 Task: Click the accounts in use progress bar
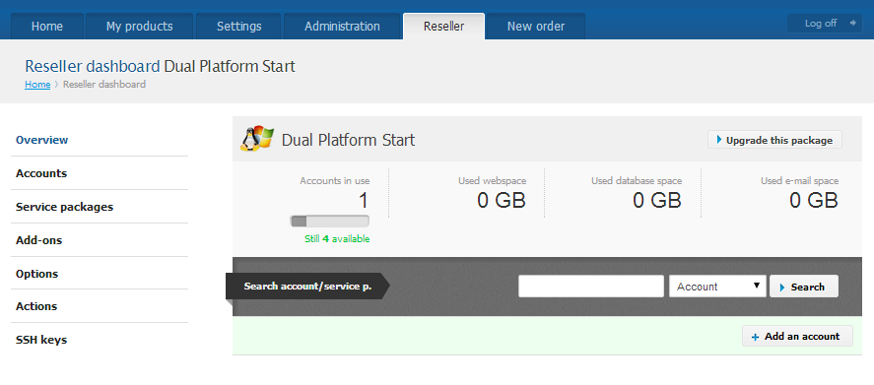(329, 222)
